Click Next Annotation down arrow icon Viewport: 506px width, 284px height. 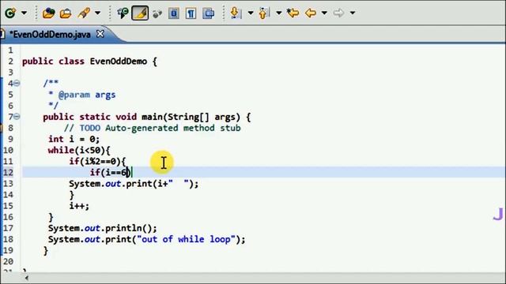point(236,13)
